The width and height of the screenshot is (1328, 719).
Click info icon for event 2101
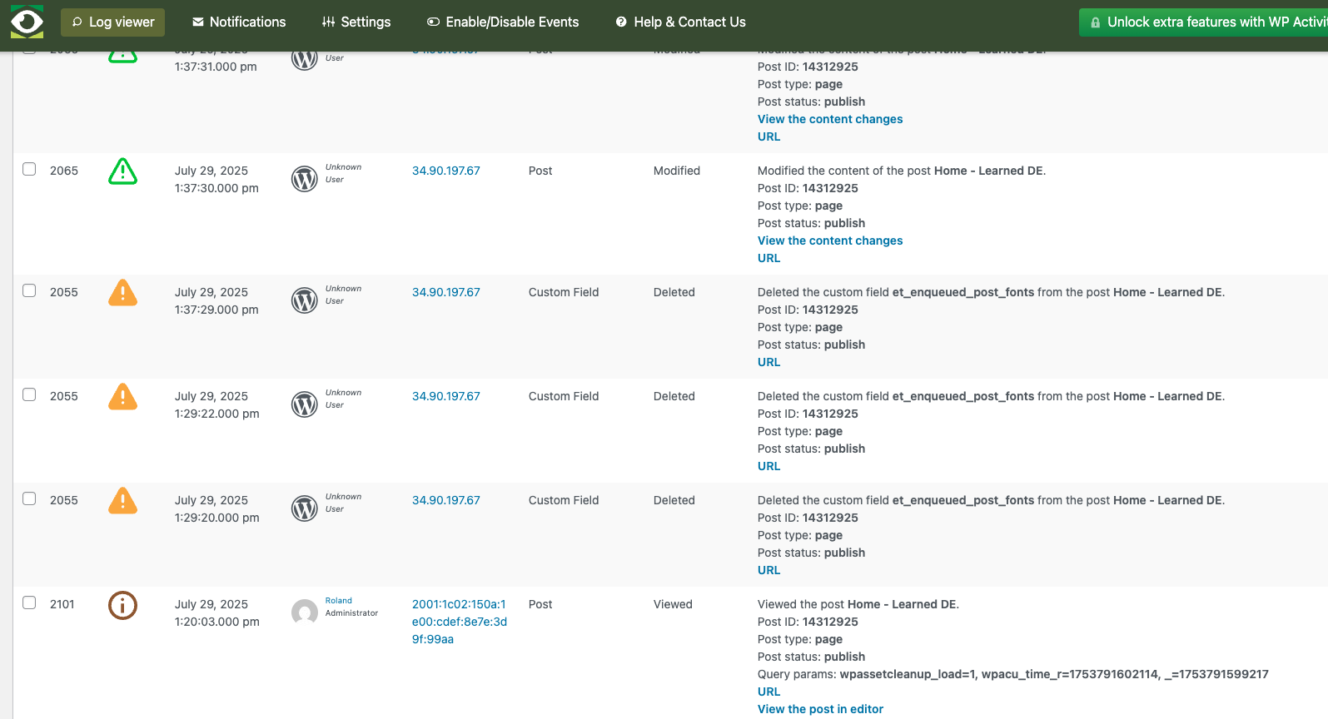pos(122,605)
